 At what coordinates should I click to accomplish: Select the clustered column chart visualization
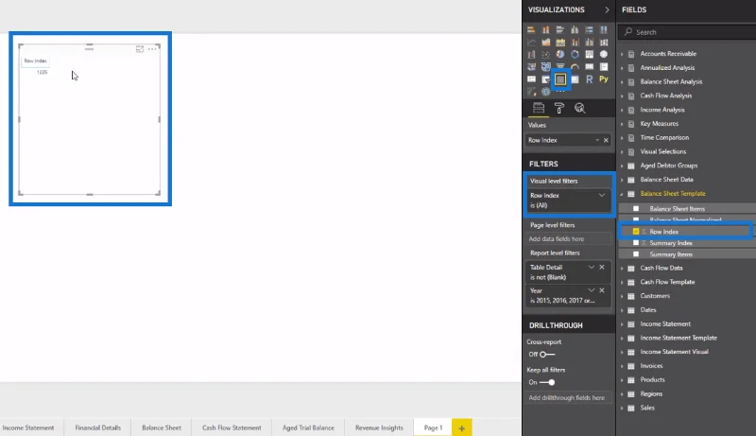[x=575, y=30]
